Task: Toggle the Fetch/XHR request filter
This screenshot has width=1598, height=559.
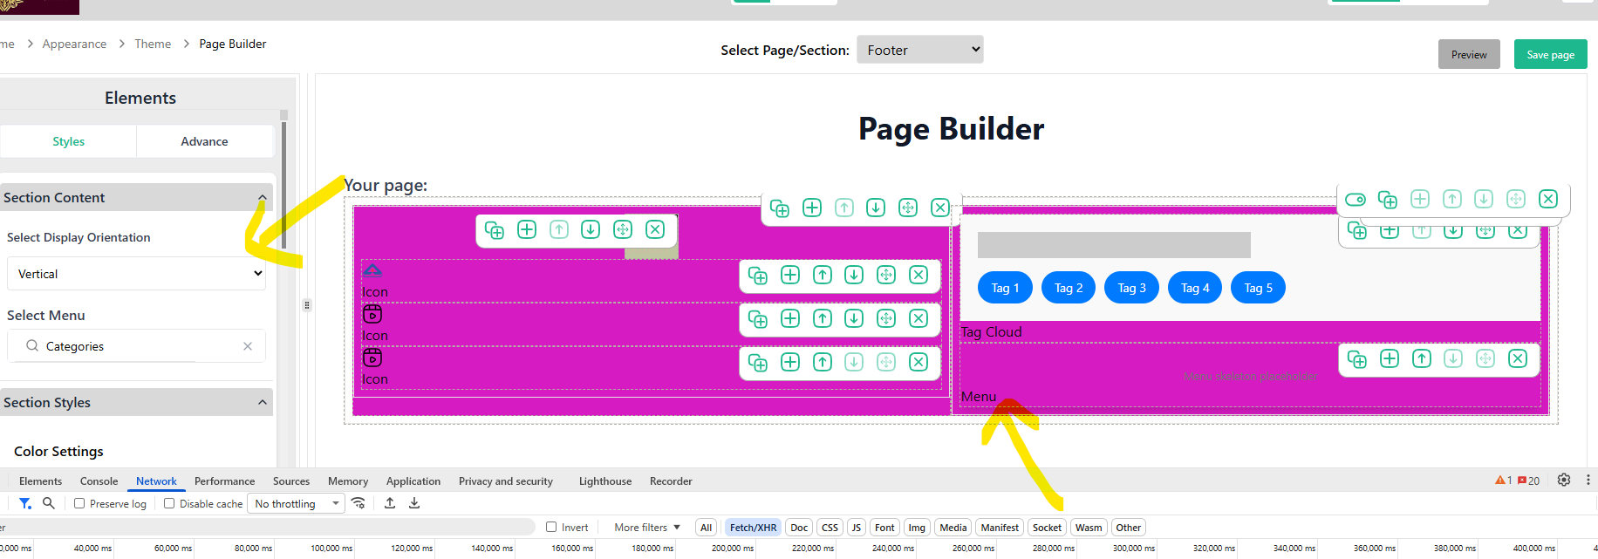Action: [753, 528]
